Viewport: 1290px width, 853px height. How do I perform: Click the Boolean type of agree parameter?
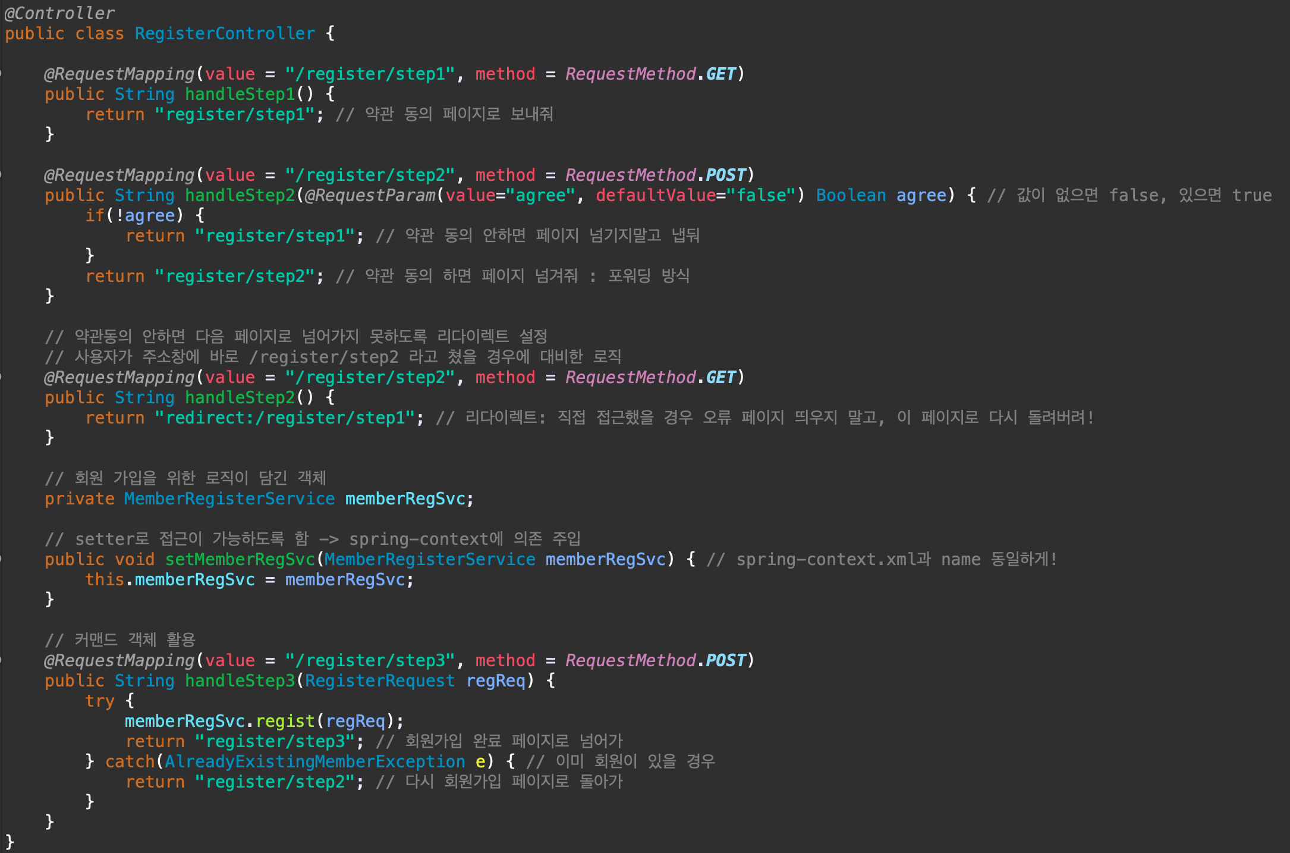pyautogui.click(x=851, y=195)
